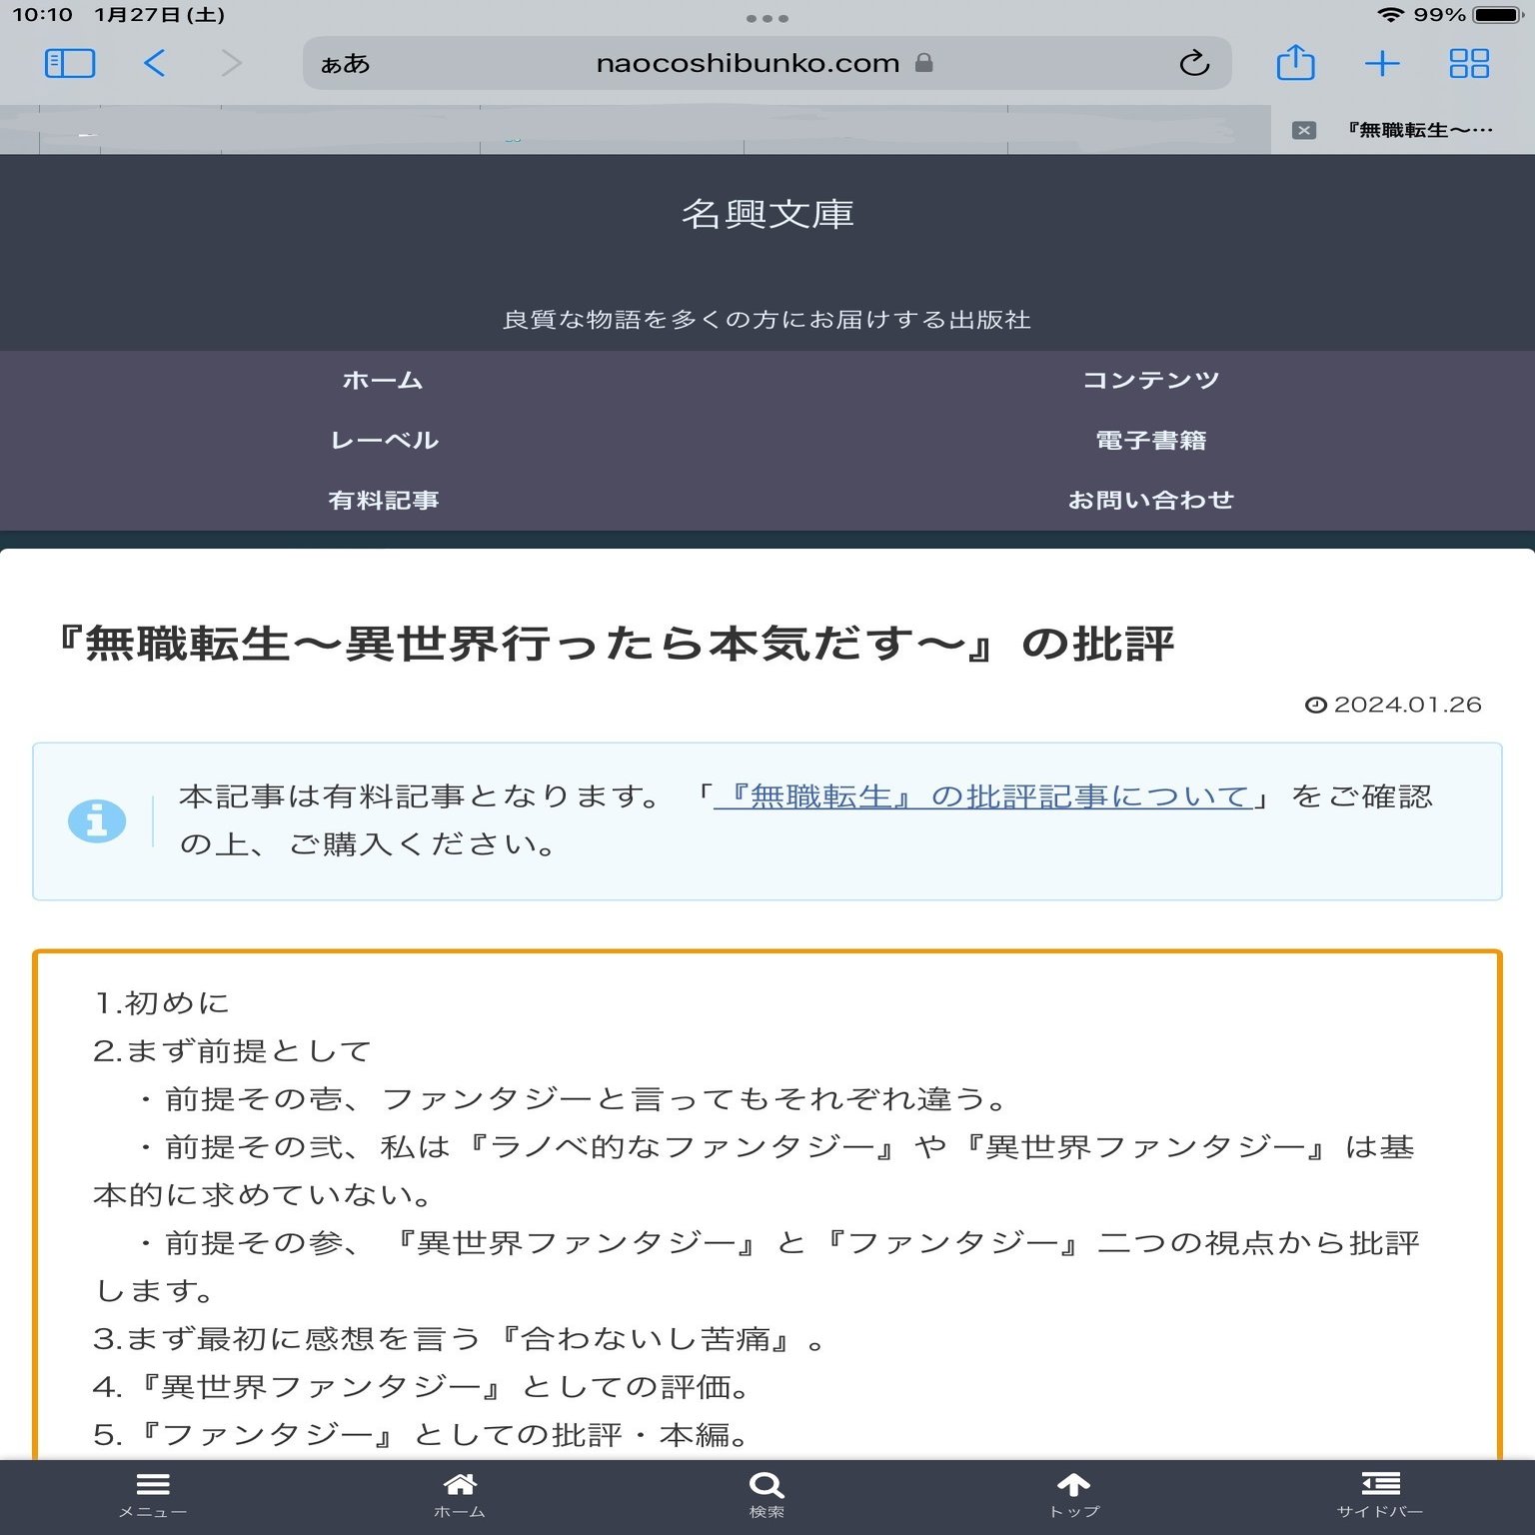Follow the 『無職転生』の批評記事について link
Viewport: 1535px width, 1535px height.
982,796
